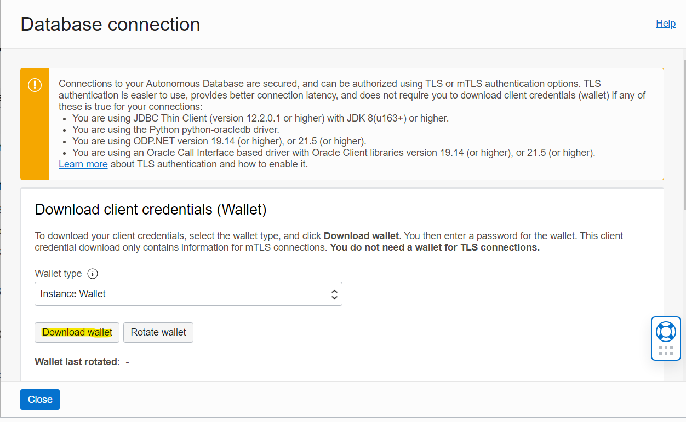686x422 pixels.
Task: Click the Download client credentials (Wallet) heading
Action: 151,210
